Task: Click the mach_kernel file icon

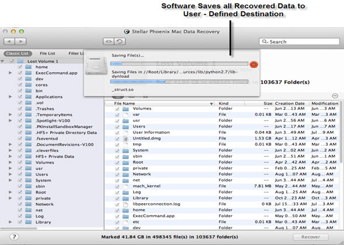Action: tap(125, 186)
